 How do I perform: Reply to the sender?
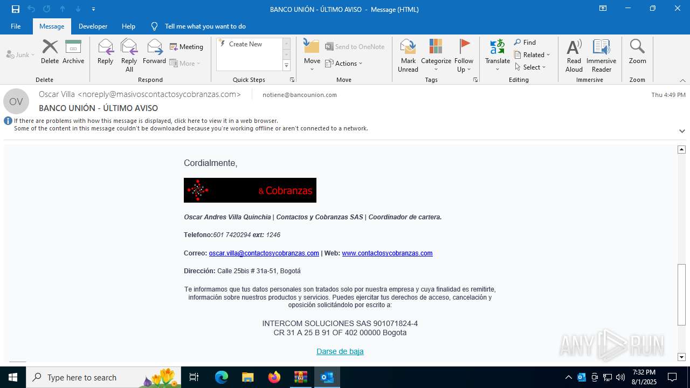pos(105,52)
